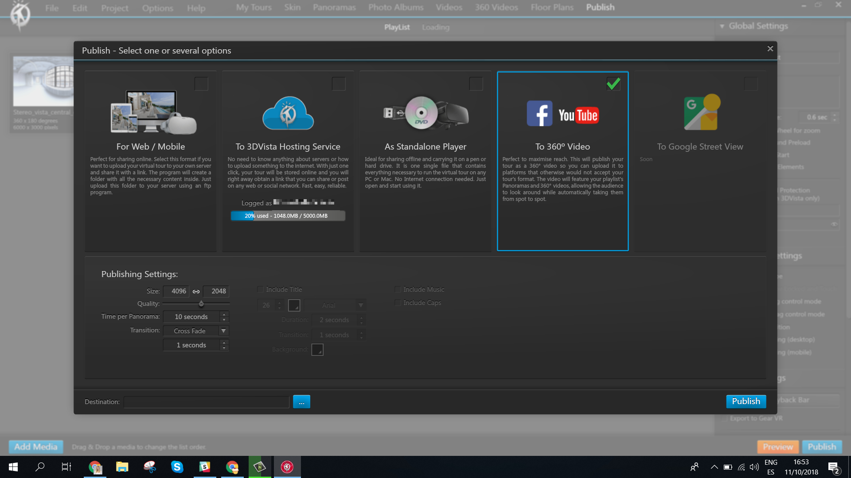
Task: Check the For Web / Mobile option
Action: point(201,84)
